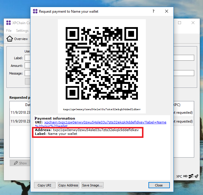Click the XPChain Core main window app icon
This screenshot has width=203, height=195.
[x=9, y=23]
